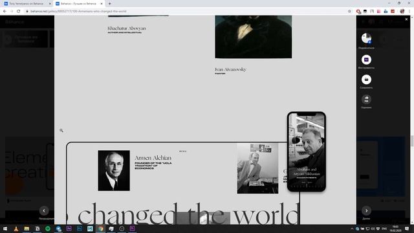The width and height of the screenshot is (414, 233).
Task: Switch to the Tony Yemelyanov on Behance tab
Action: point(27,4)
